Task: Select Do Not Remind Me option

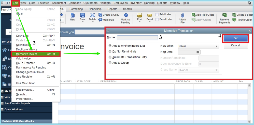Action: pyautogui.click(x=110, y=52)
